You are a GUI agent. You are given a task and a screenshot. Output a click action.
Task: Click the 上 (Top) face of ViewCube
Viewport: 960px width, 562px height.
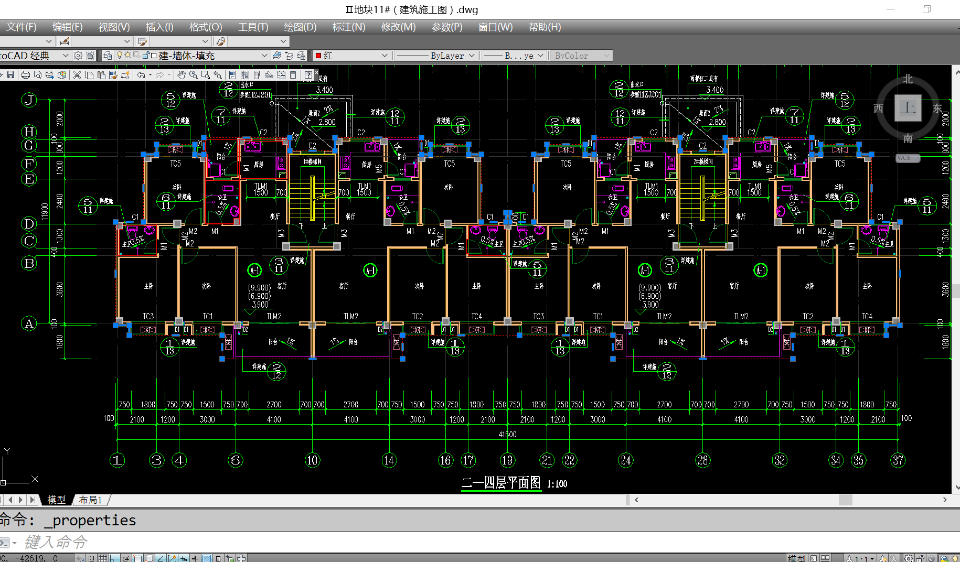pos(908,108)
